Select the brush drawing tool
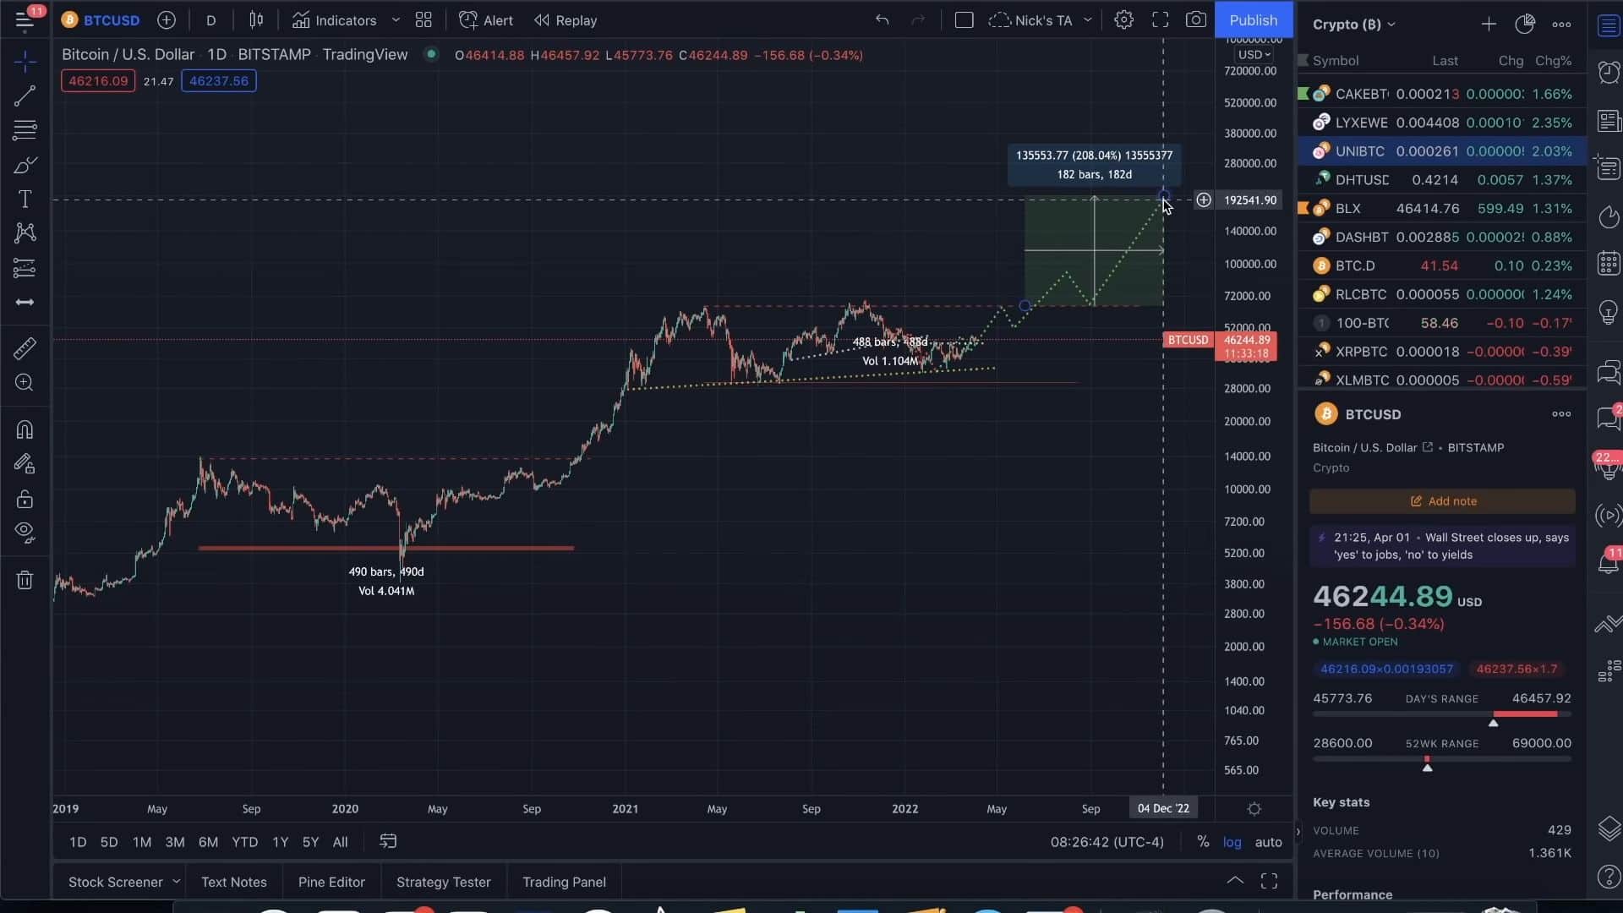 click(x=25, y=165)
